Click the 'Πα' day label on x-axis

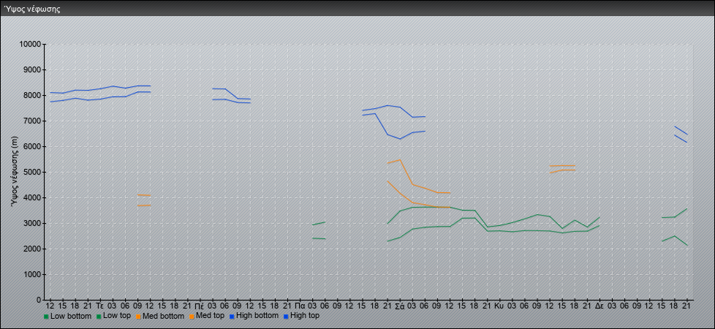tap(300, 306)
